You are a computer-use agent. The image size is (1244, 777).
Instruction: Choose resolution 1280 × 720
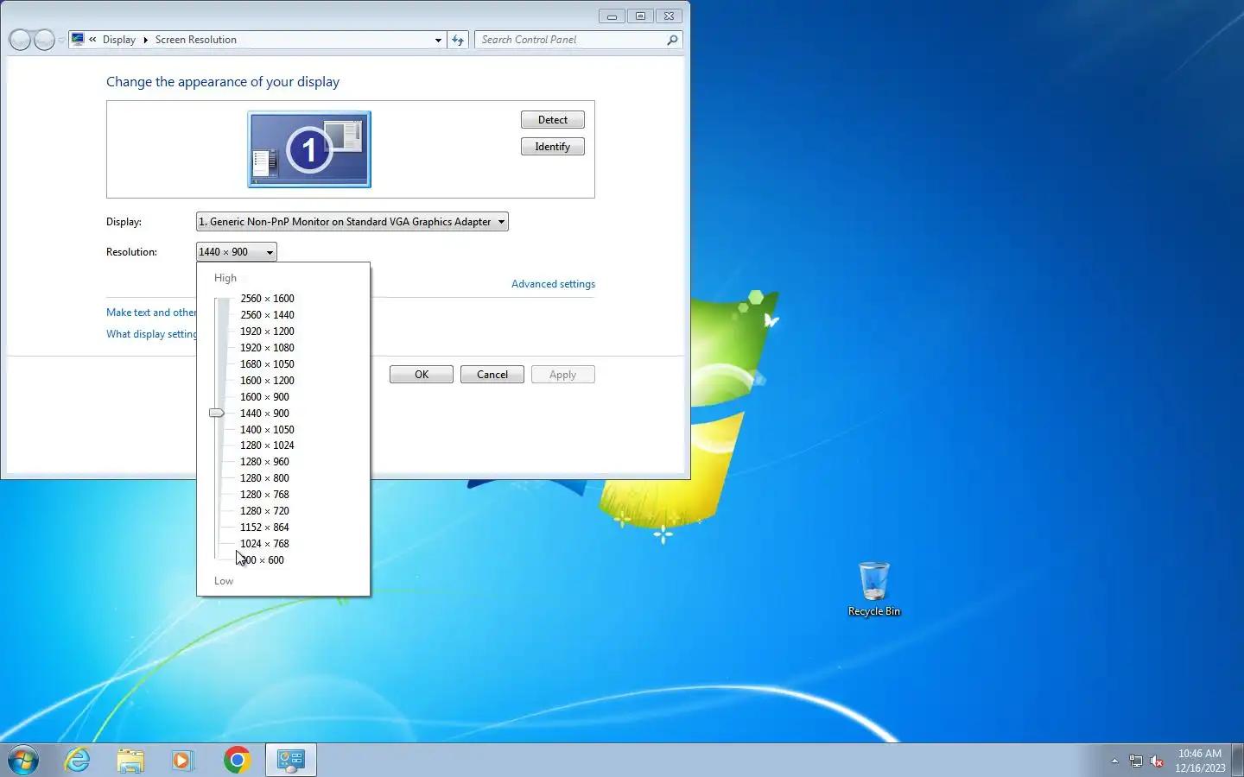coord(264,511)
